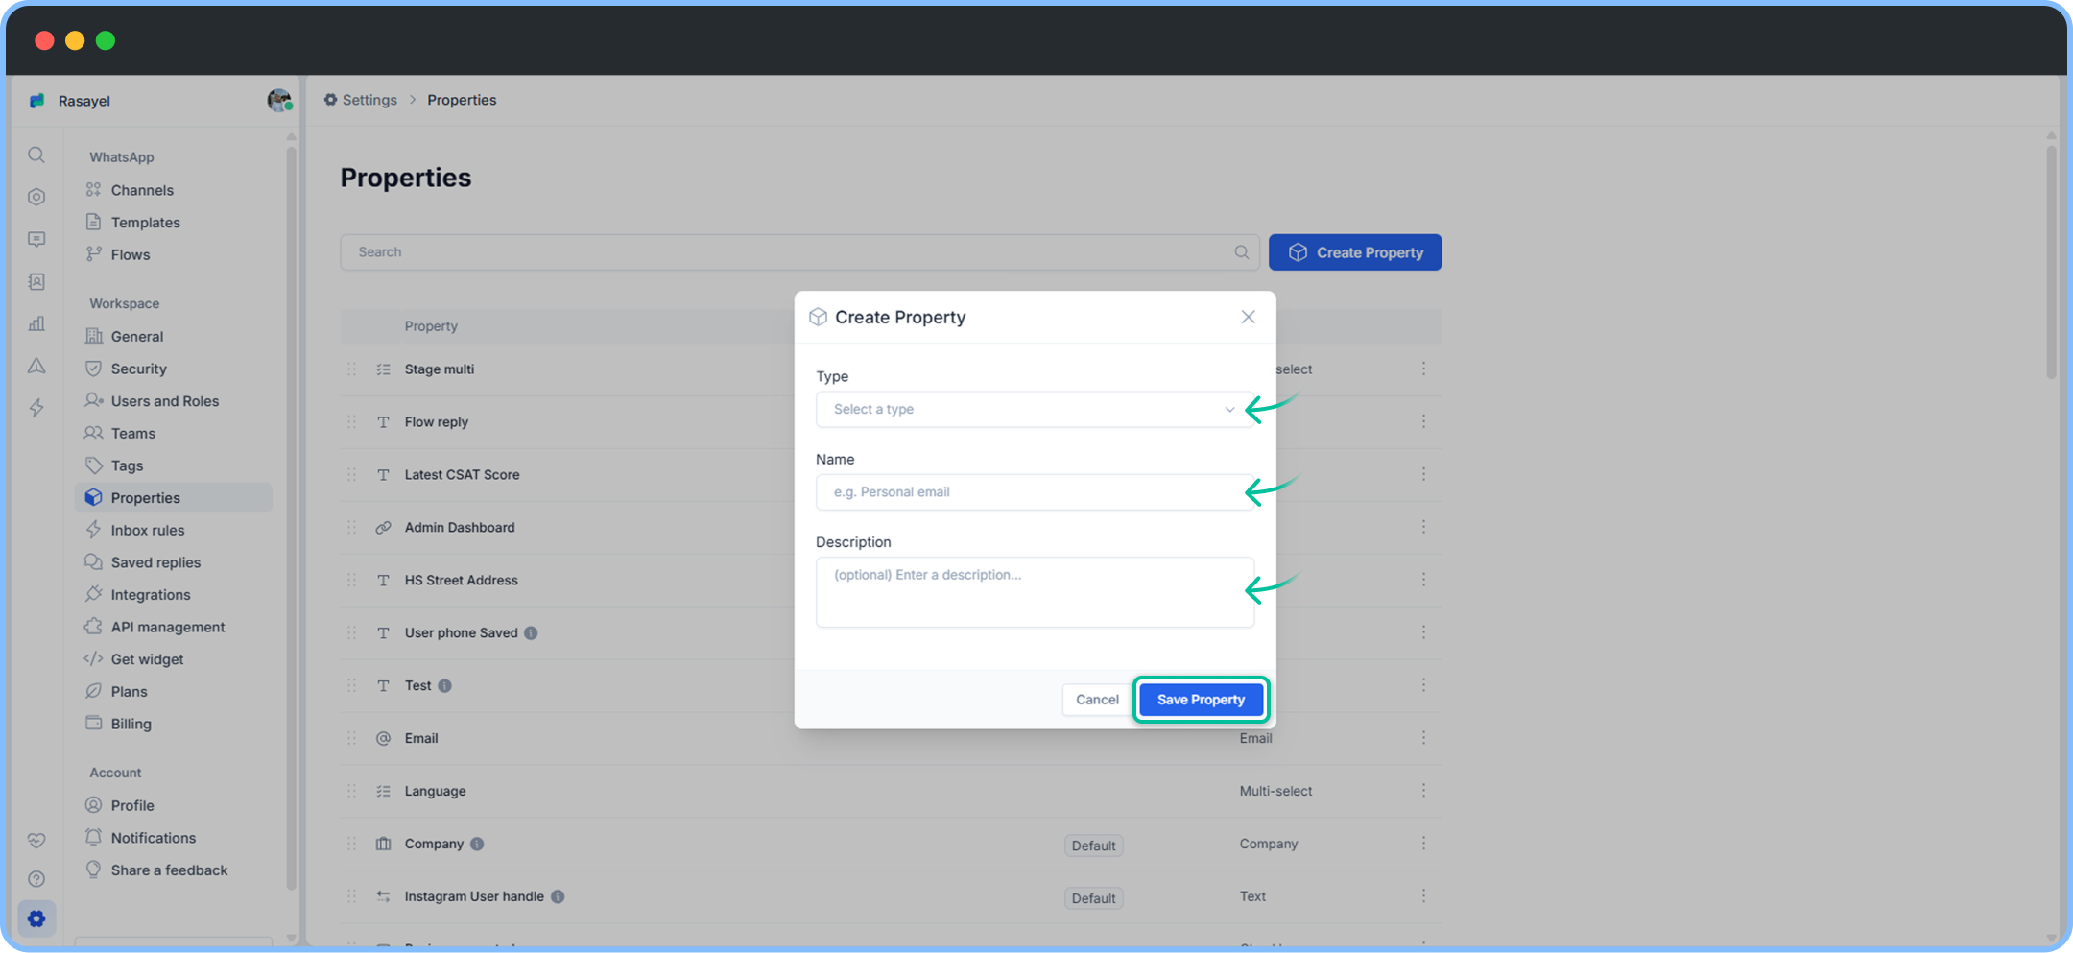Open Integrations settings

point(151,595)
